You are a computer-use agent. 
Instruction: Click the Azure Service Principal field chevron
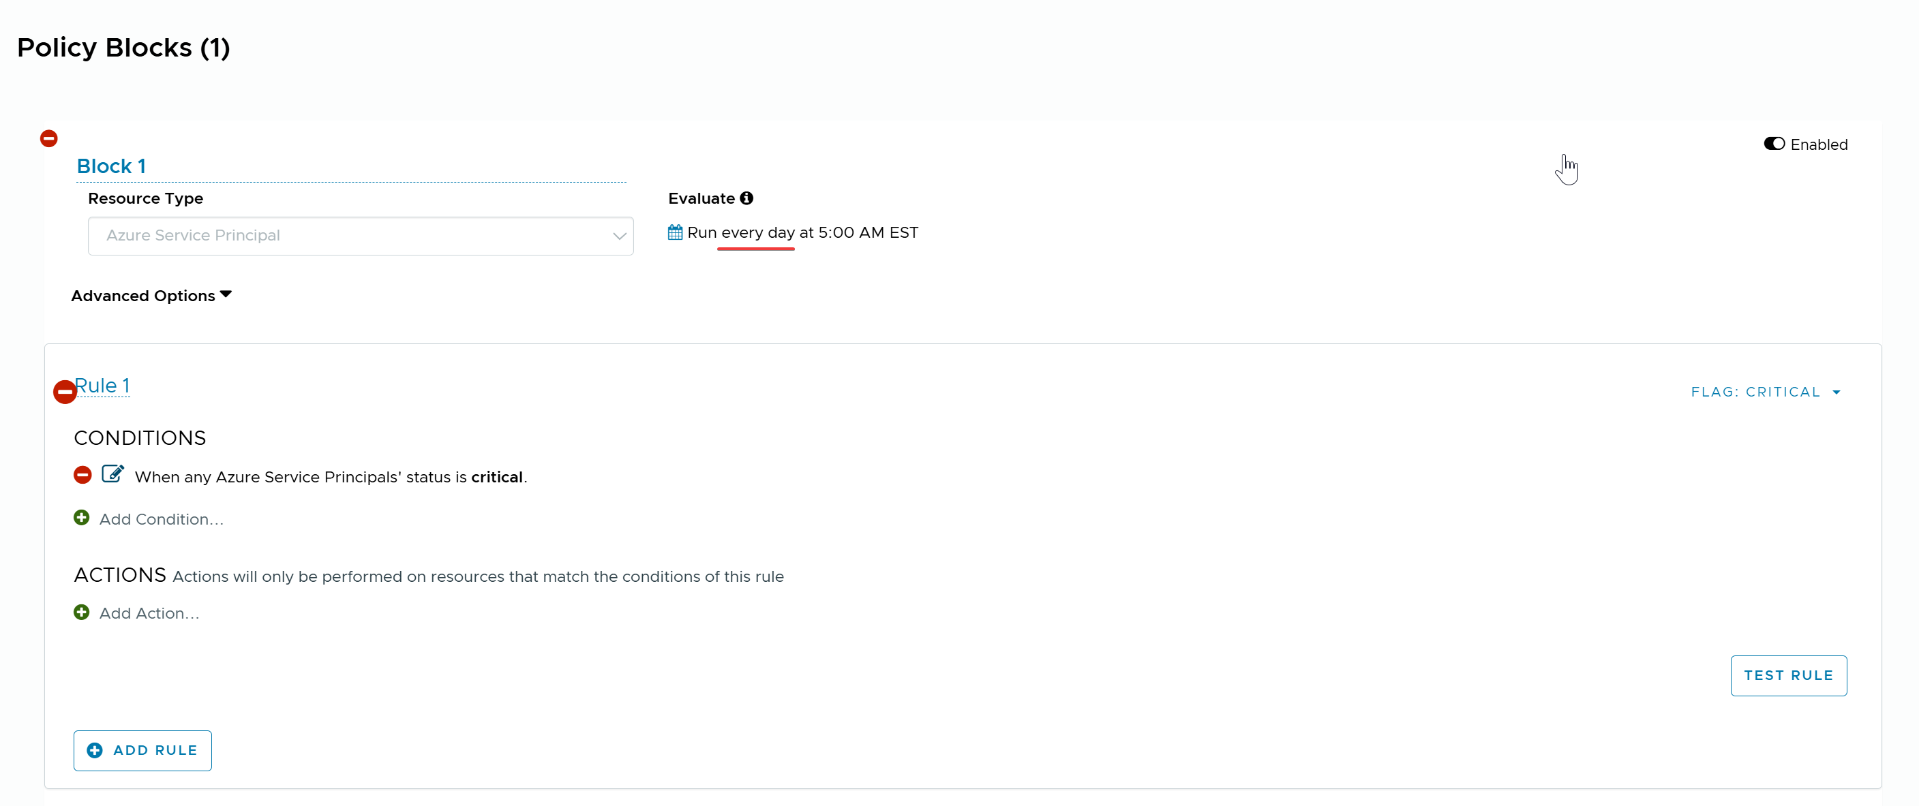coord(619,236)
